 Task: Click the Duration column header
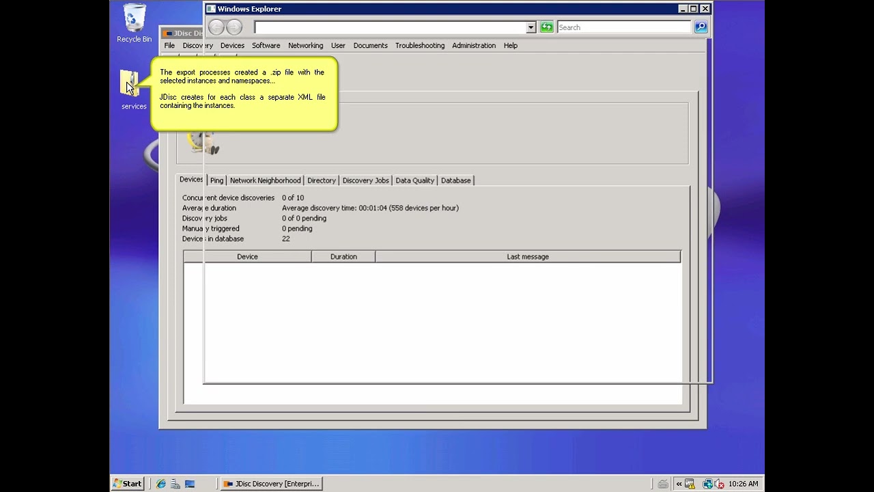coord(343,257)
